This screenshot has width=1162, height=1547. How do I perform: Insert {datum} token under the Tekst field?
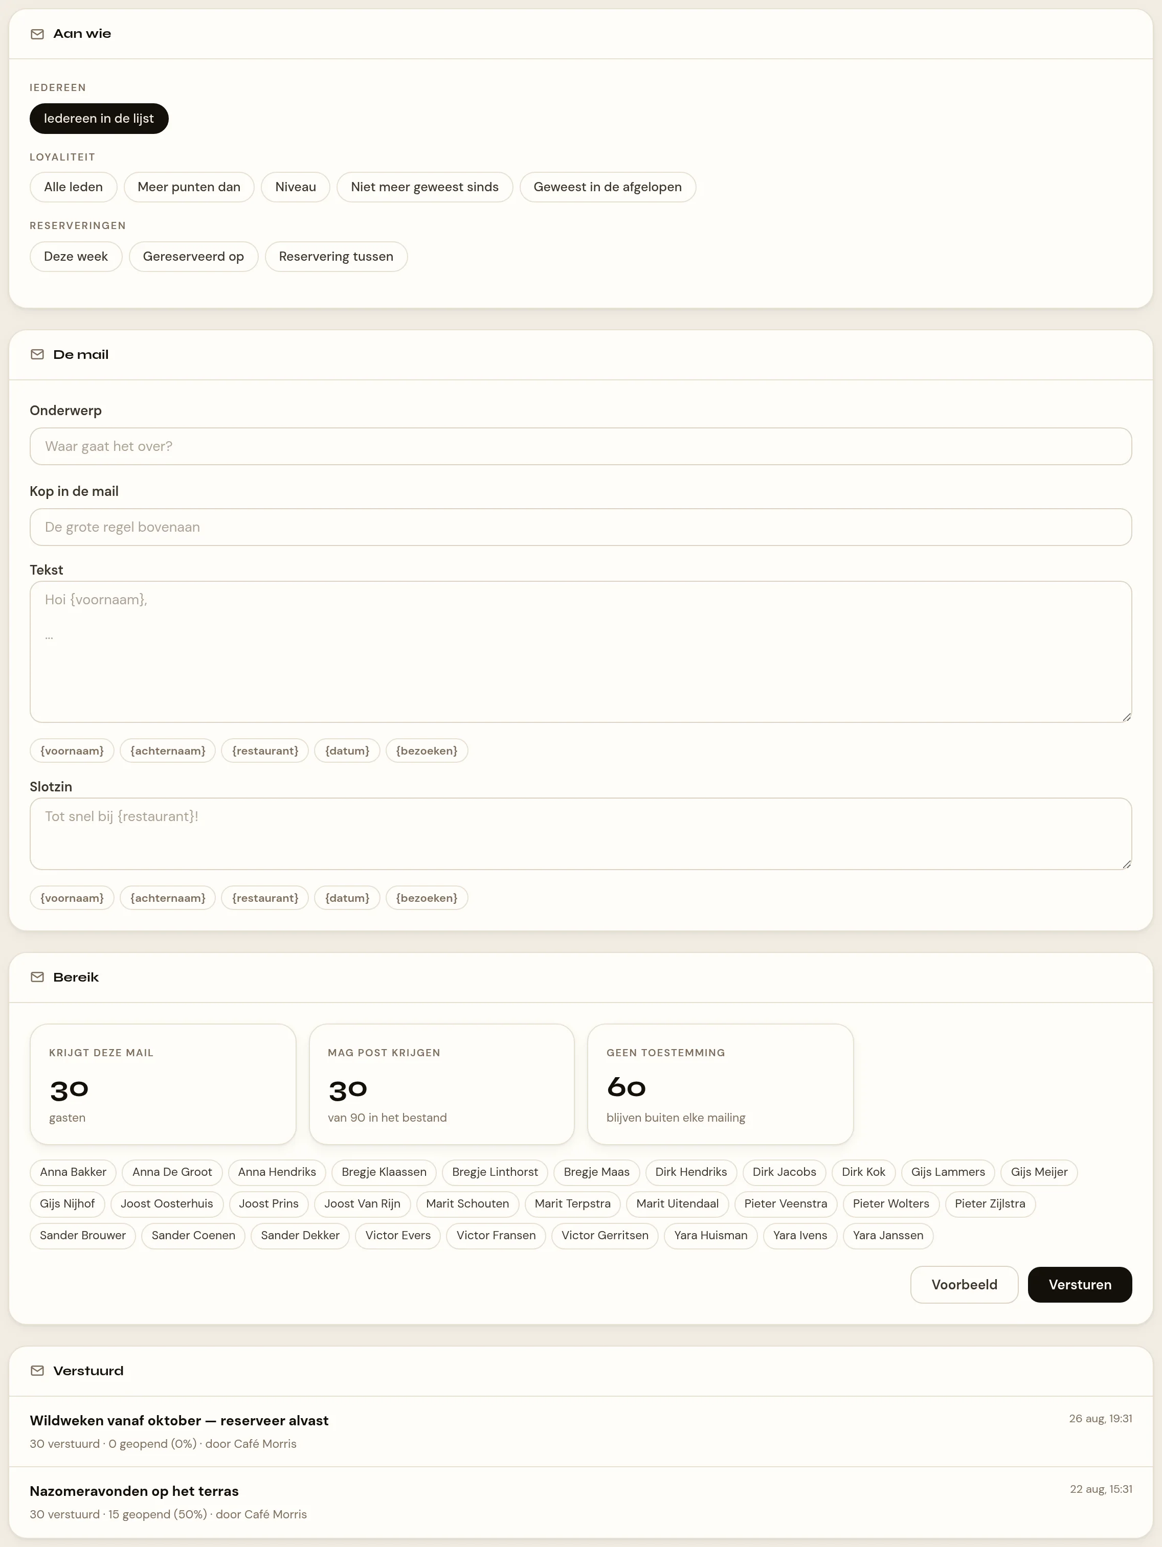pyautogui.click(x=347, y=750)
